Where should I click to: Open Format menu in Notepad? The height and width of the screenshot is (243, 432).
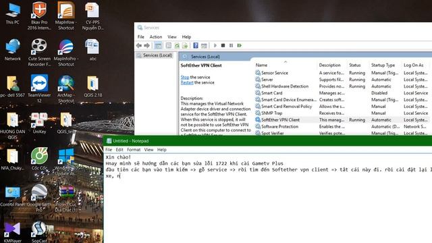[x=134, y=150]
